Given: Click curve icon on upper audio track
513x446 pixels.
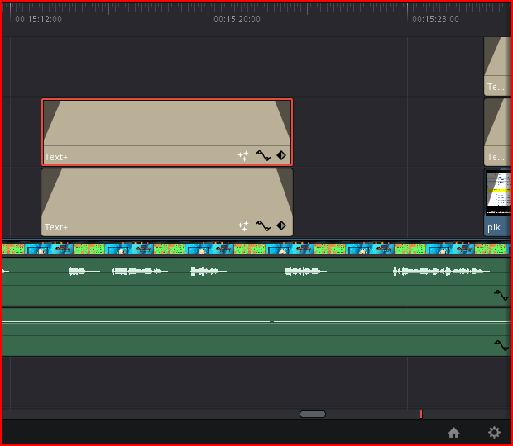Looking at the screenshot, I should pos(501,295).
